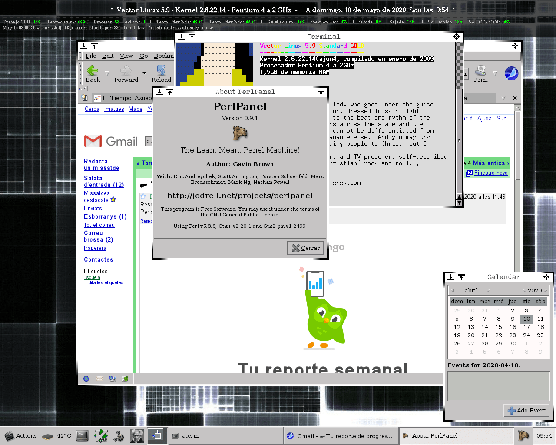This screenshot has width=556, height=445.
Task: Close the current browser tab with X
Action: (x=515, y=98)
